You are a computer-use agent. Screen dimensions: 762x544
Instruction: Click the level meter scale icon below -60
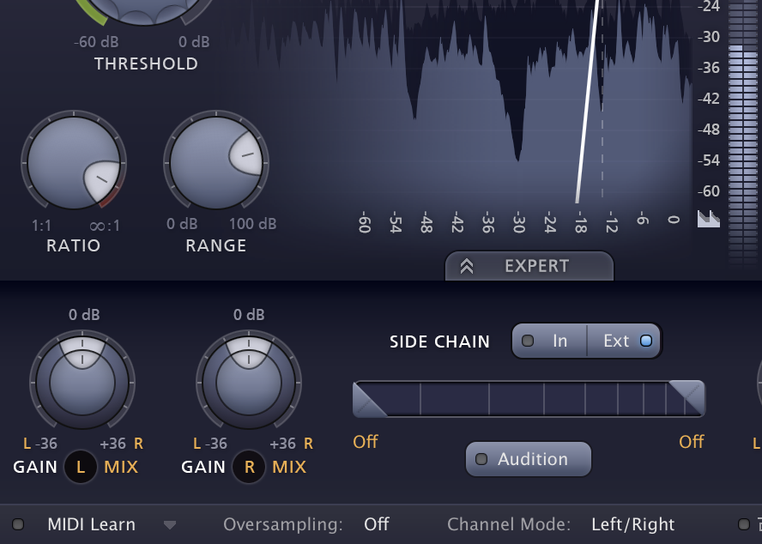709,219
